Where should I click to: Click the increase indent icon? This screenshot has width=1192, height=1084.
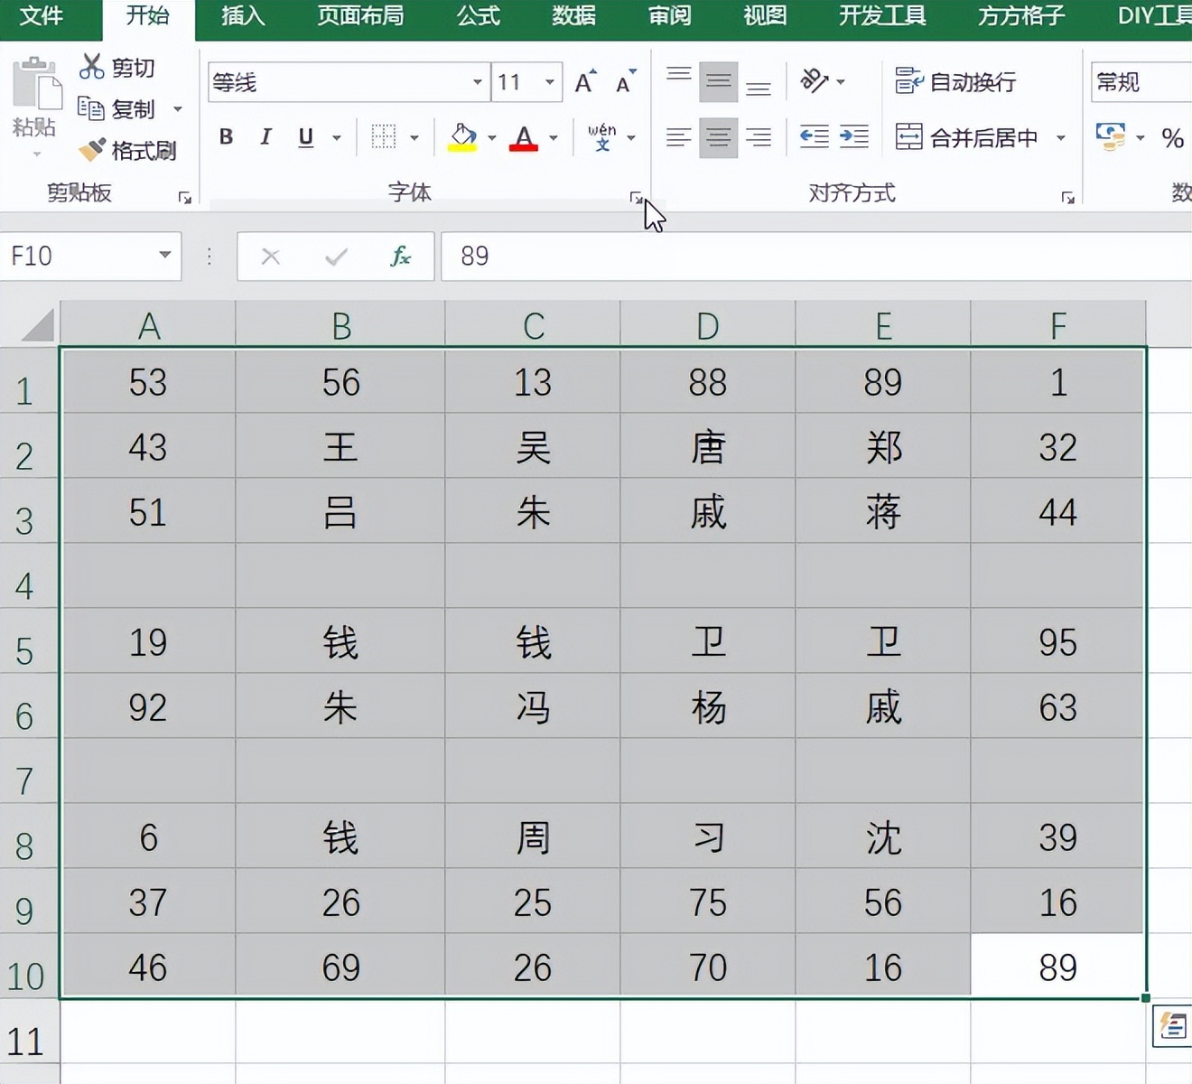point(853,137)
